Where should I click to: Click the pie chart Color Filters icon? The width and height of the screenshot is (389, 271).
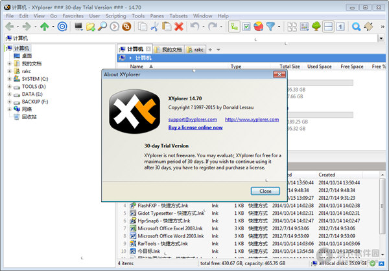coord(259,27)
